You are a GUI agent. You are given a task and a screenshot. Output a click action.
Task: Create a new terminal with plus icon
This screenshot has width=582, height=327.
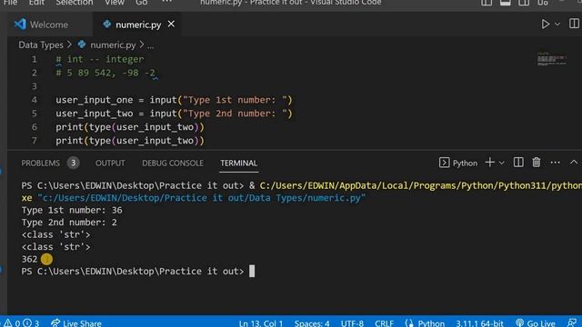tap(489, 163)
